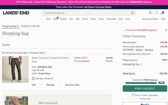
Task: Open the School menu
Action: click(85, 19)
